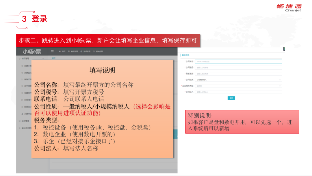312x176 pixels.
Task: Focus the 联系电话 input field
Action: [x=238, y=74]
